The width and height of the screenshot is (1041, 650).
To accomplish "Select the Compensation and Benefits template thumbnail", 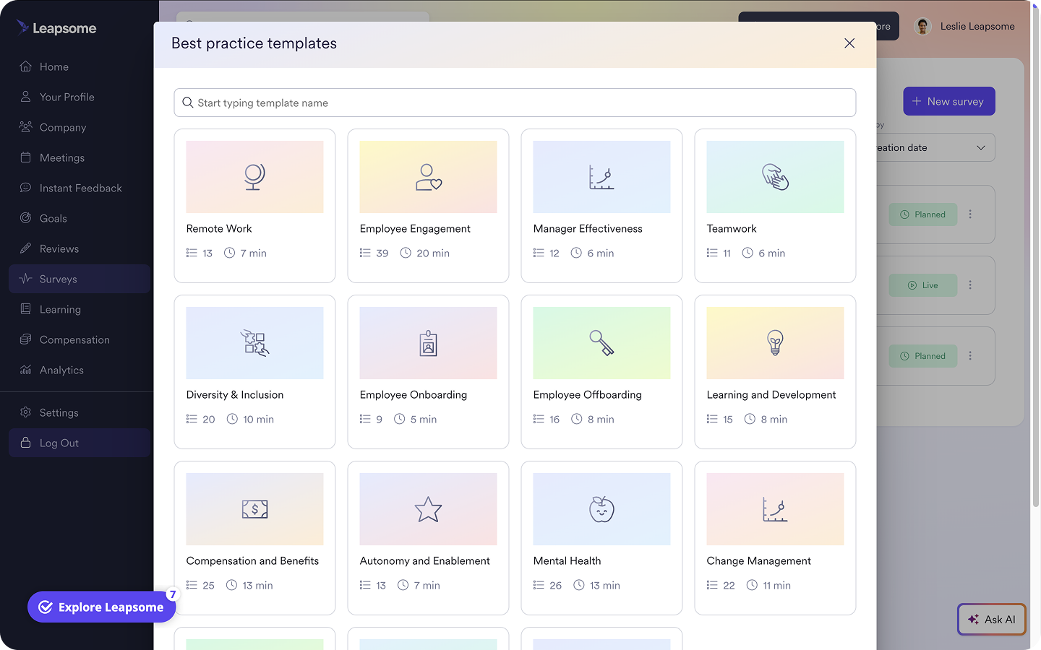I will [254, 509].
